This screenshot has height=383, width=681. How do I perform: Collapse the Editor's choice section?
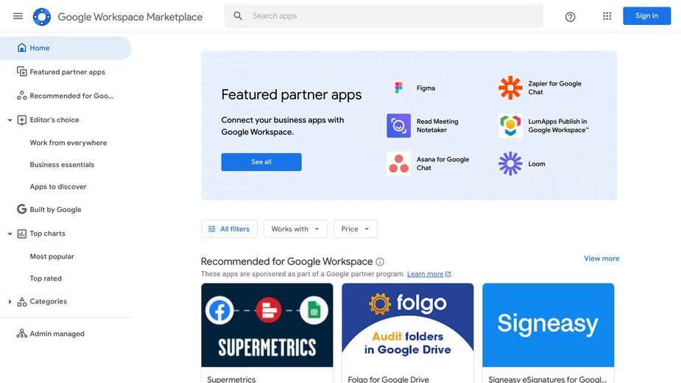10,120
